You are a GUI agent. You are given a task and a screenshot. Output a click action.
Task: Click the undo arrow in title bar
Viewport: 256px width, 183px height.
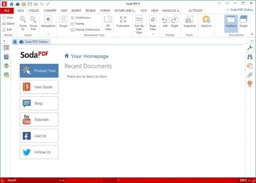(41, 4)
